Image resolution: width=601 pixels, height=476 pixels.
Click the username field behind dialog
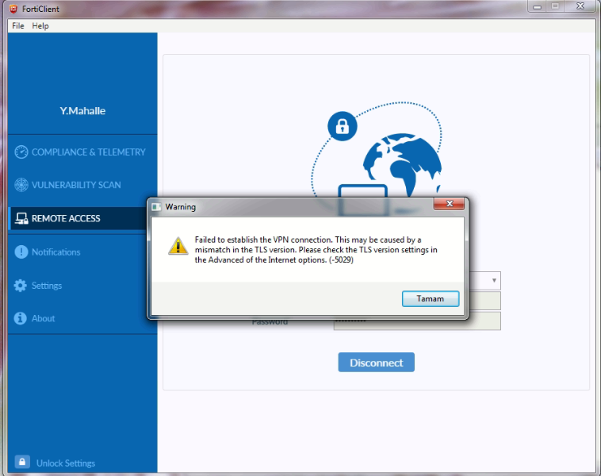tap(484, 301)
